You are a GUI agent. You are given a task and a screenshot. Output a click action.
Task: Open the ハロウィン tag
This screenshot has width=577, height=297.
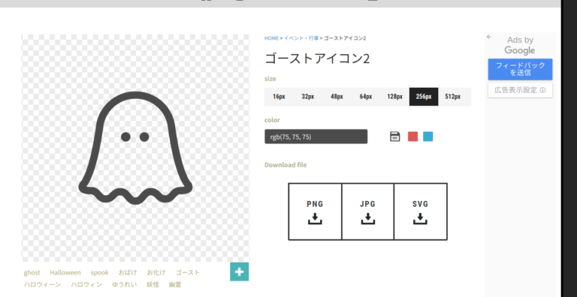[x=86, y=284]
